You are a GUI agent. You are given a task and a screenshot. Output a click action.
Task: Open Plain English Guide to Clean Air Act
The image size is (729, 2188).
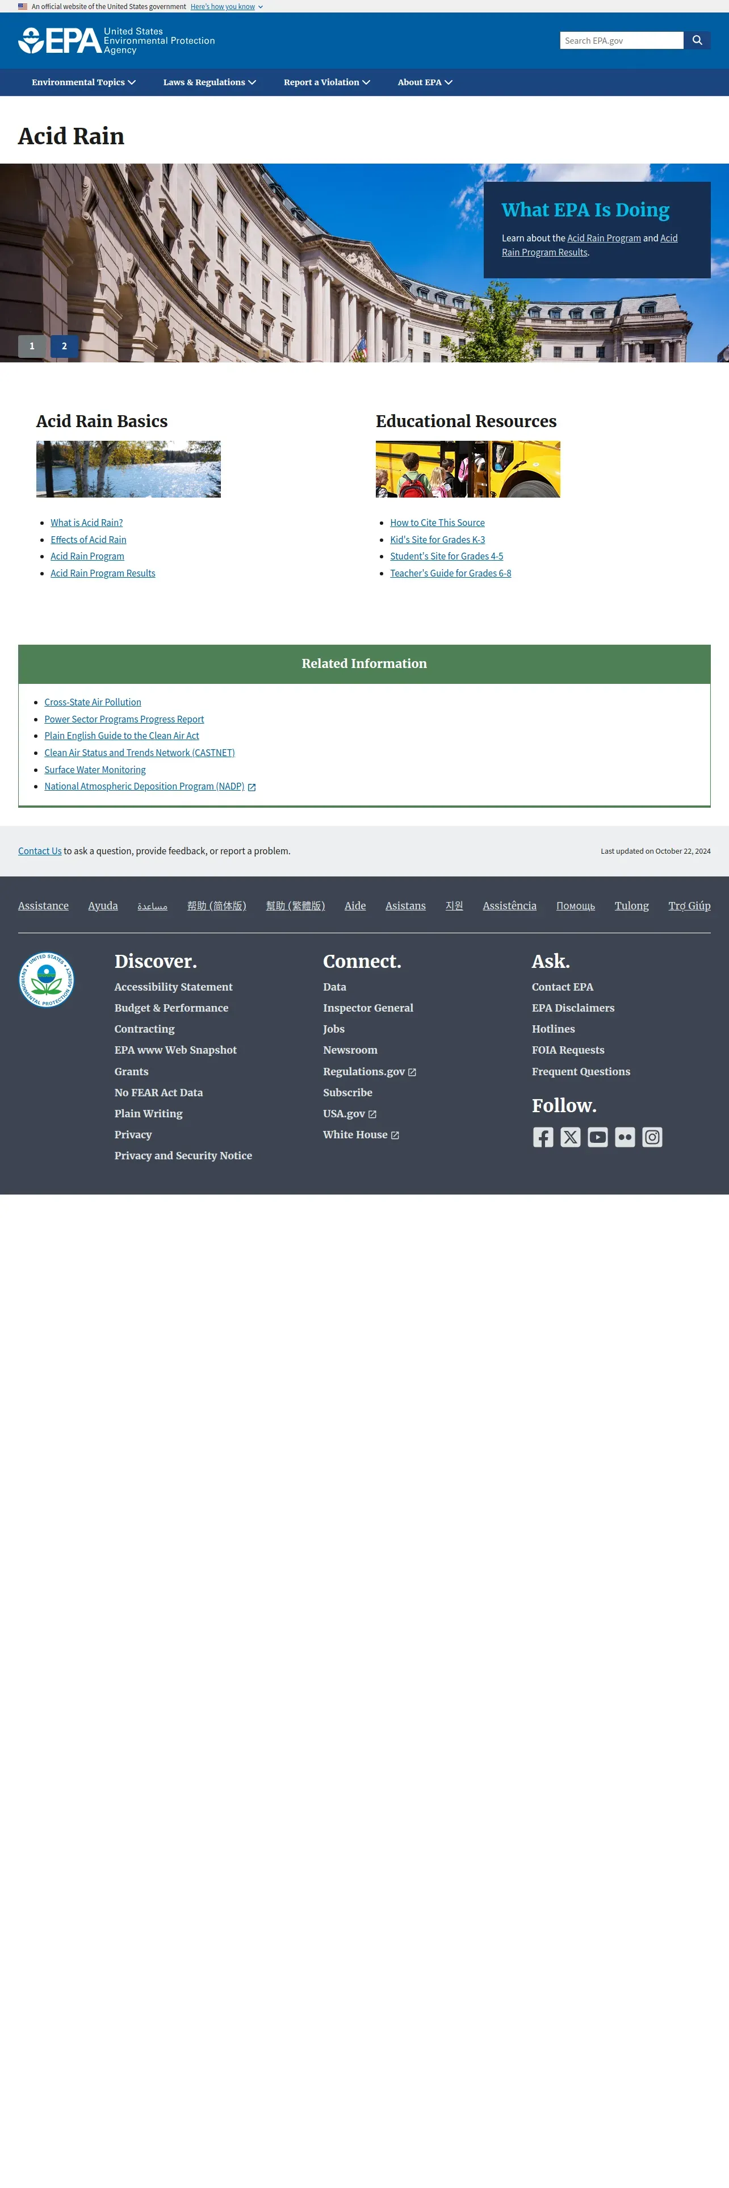(x=122, y=736)
